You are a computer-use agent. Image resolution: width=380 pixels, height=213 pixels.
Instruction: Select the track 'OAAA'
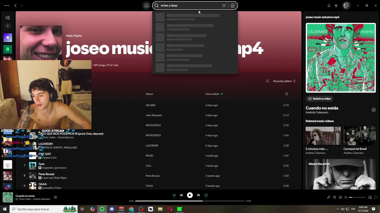click(42, 184)
